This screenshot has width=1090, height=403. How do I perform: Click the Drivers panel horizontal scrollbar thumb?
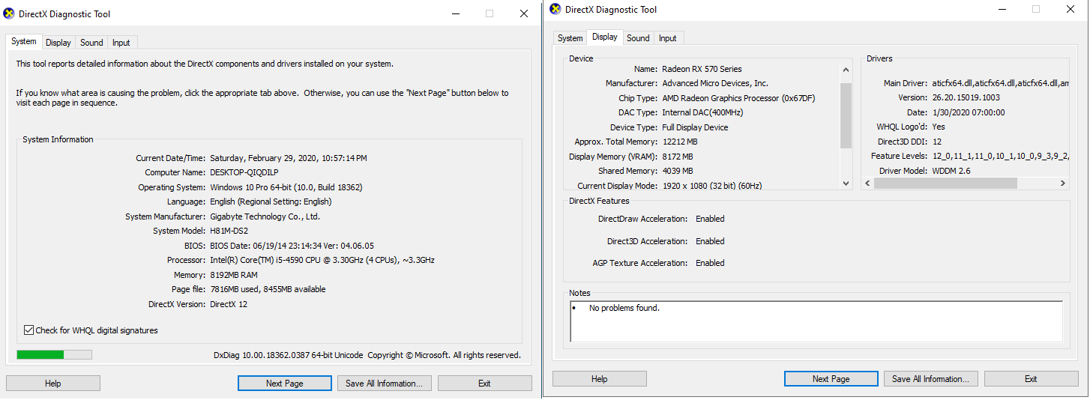click(945, 184)
